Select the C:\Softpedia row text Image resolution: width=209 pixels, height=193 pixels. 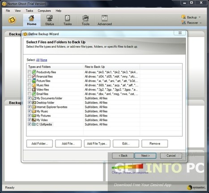(44, 124)
